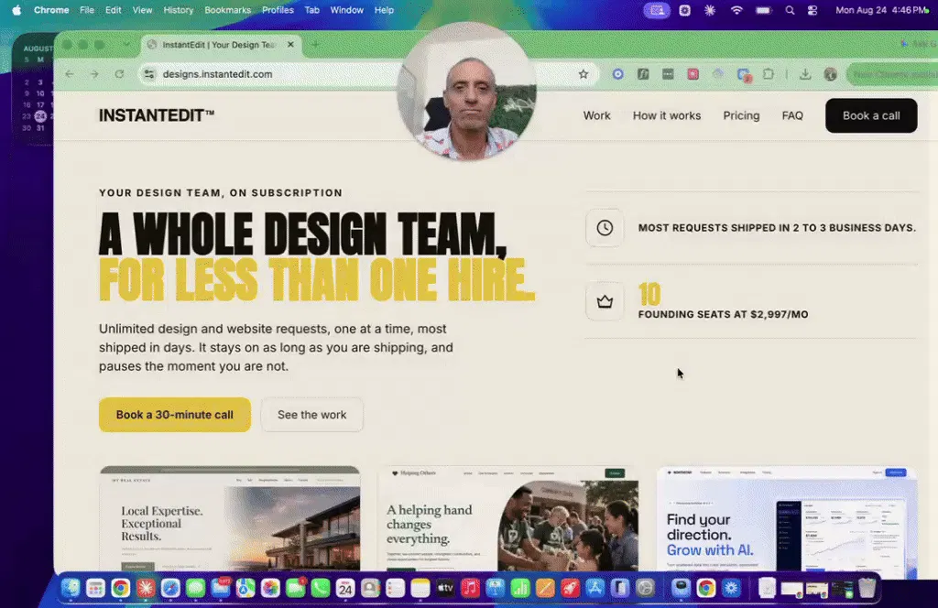Go to How it works section
Viewport: 938px width, 608px height.
tap(667, 115)
